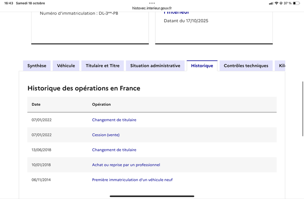The image size is (304, 199).
Task: Open the partially visible tab after Contrôles techniques
Action: 280,66
